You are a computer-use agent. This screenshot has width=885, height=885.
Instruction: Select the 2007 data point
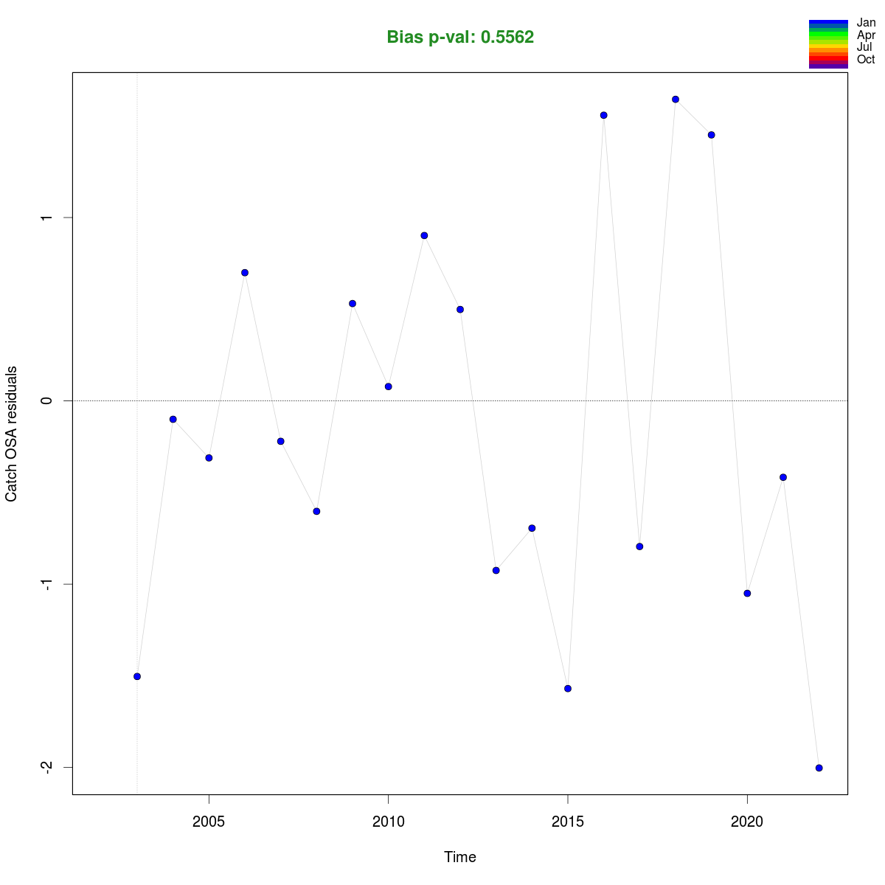(281, 441)
